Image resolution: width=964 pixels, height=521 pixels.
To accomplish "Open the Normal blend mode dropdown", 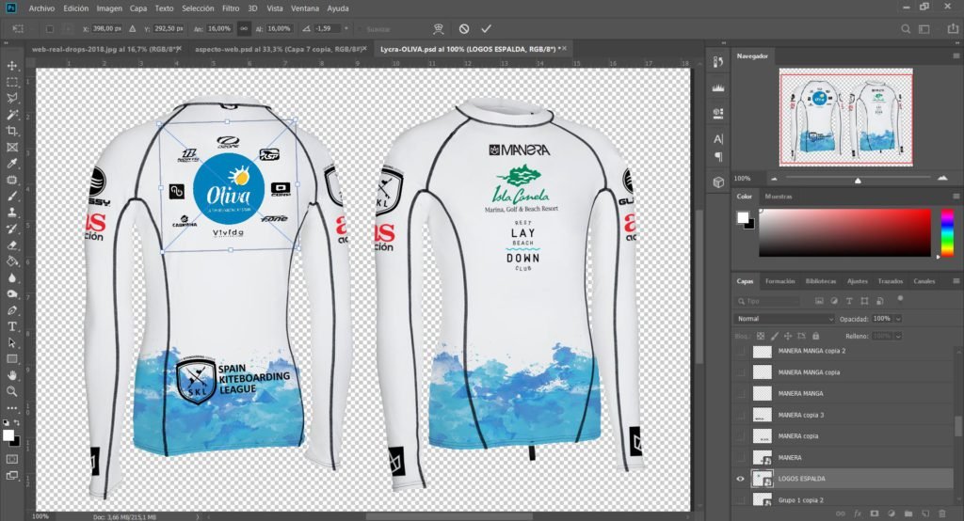I will pyautogui.click(x=784, y=319).
